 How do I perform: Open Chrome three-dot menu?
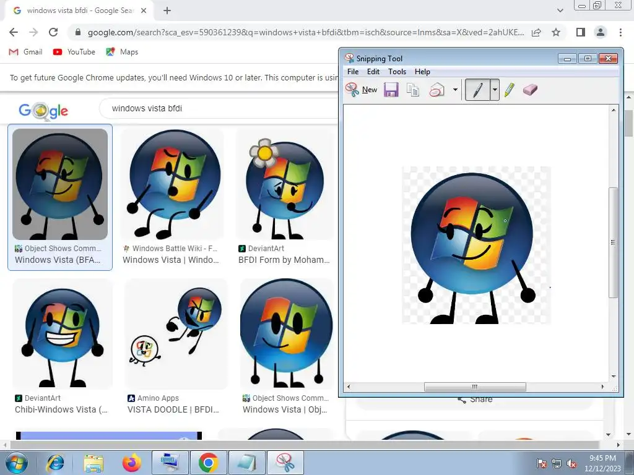(x=620, y=32)
